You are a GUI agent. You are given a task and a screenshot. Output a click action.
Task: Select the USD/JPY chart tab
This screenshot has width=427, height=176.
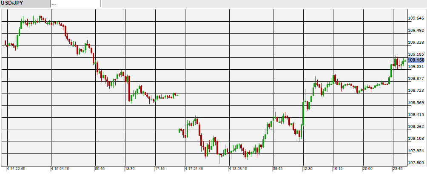[x=25, y=3]
